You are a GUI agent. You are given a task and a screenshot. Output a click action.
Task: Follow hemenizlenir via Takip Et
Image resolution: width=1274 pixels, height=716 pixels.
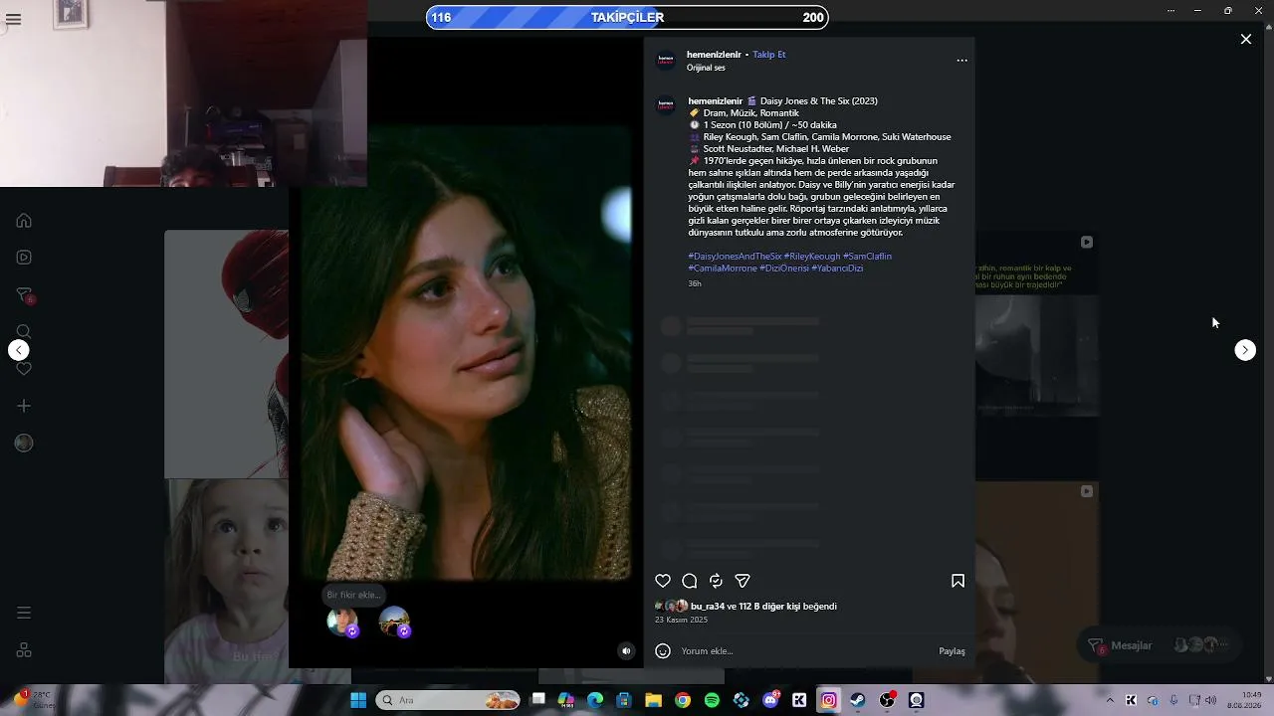pos(769,55)
